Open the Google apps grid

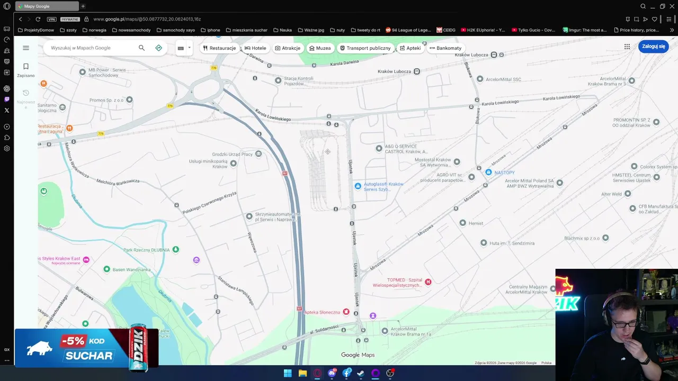[x=627, y=47]
